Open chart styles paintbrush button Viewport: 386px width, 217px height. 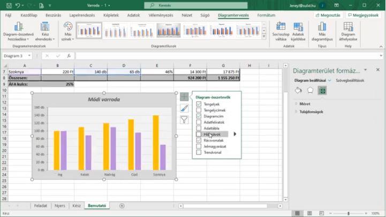184,108
